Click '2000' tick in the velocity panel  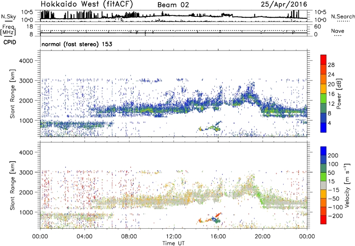click(x=26, y=192)
